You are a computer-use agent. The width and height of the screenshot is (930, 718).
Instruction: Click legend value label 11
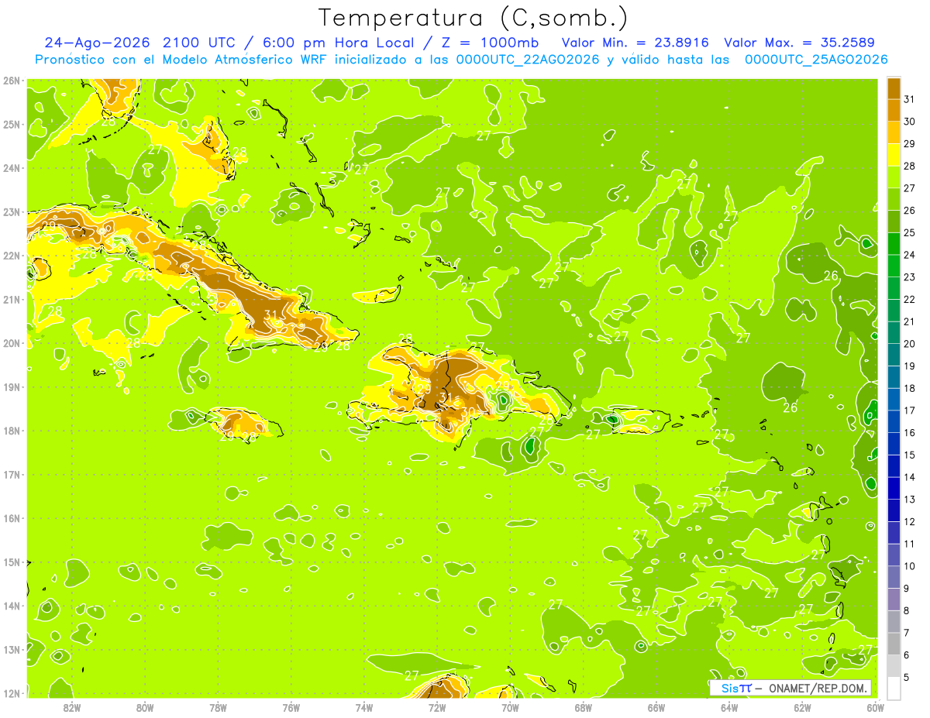(909, 544)
